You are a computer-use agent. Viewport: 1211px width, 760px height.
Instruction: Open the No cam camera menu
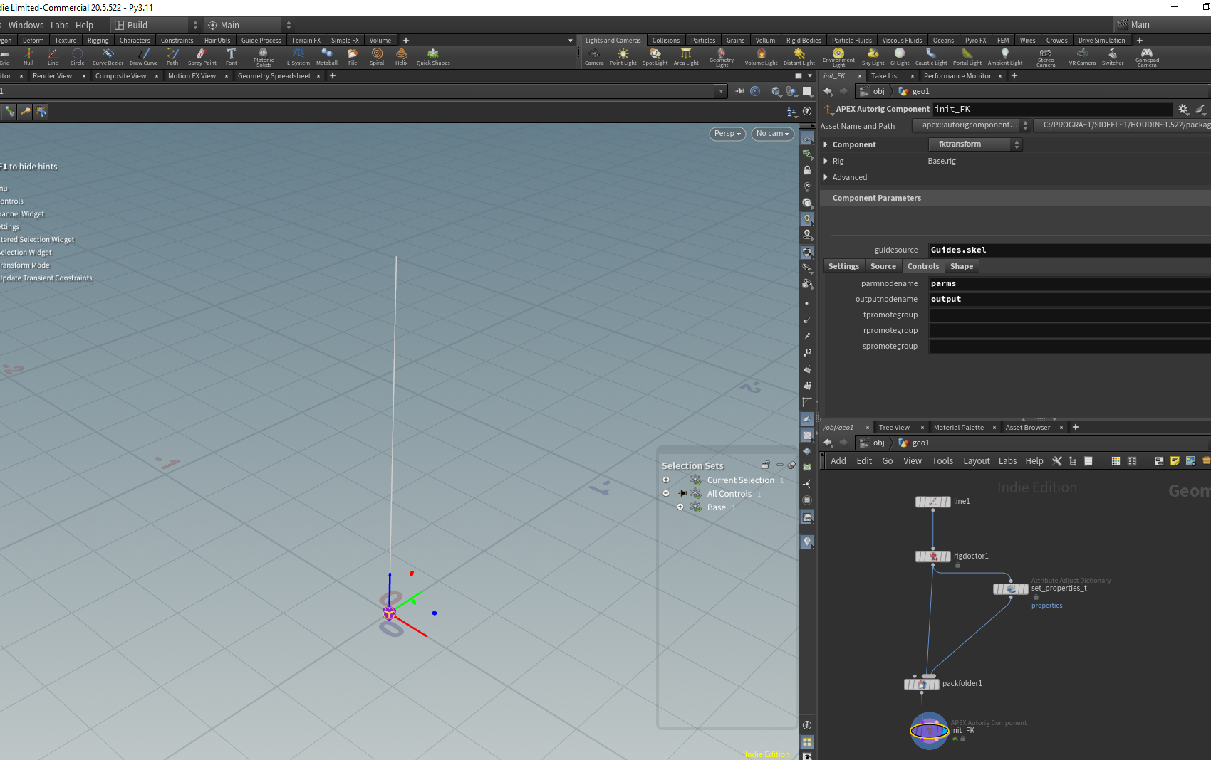[x=773, y=134]
